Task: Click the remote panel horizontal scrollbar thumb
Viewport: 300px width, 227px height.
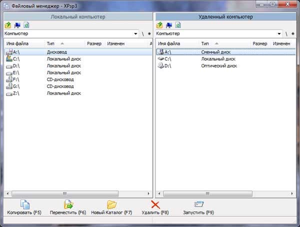Action: (208, 193)
